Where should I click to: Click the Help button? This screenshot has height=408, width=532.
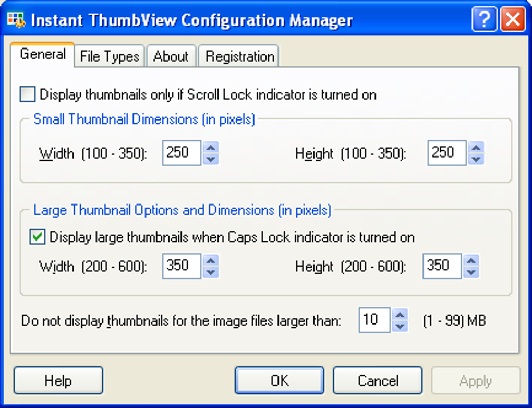point(58,380)
